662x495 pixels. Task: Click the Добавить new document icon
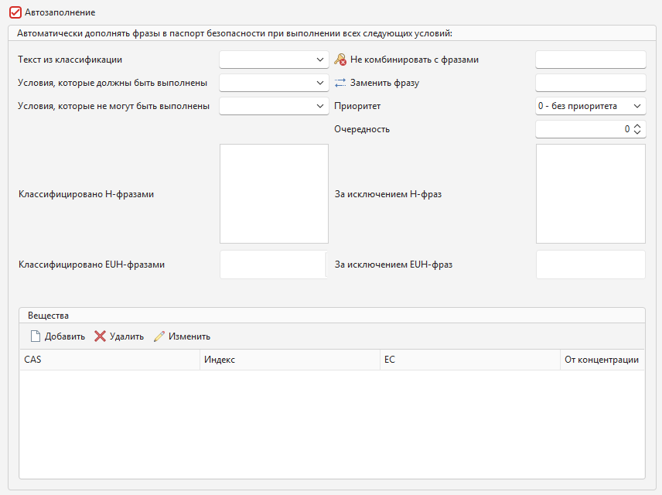tap(36, 336)
